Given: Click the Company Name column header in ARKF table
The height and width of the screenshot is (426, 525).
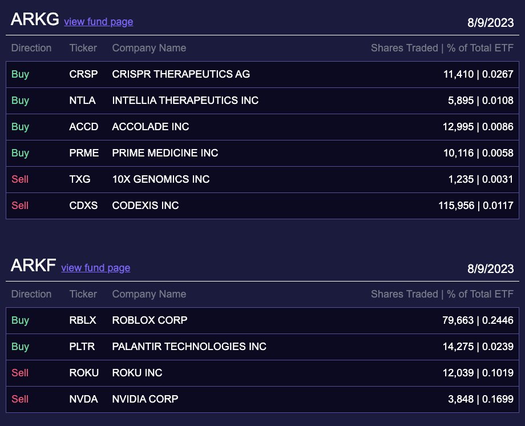Looking at the screenshot, I should [149, 294].
